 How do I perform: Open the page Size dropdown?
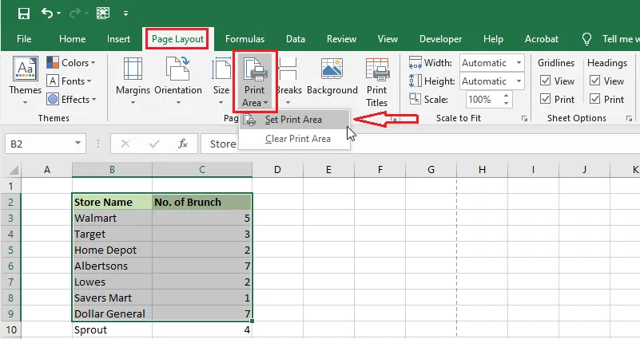coord(221,81)
